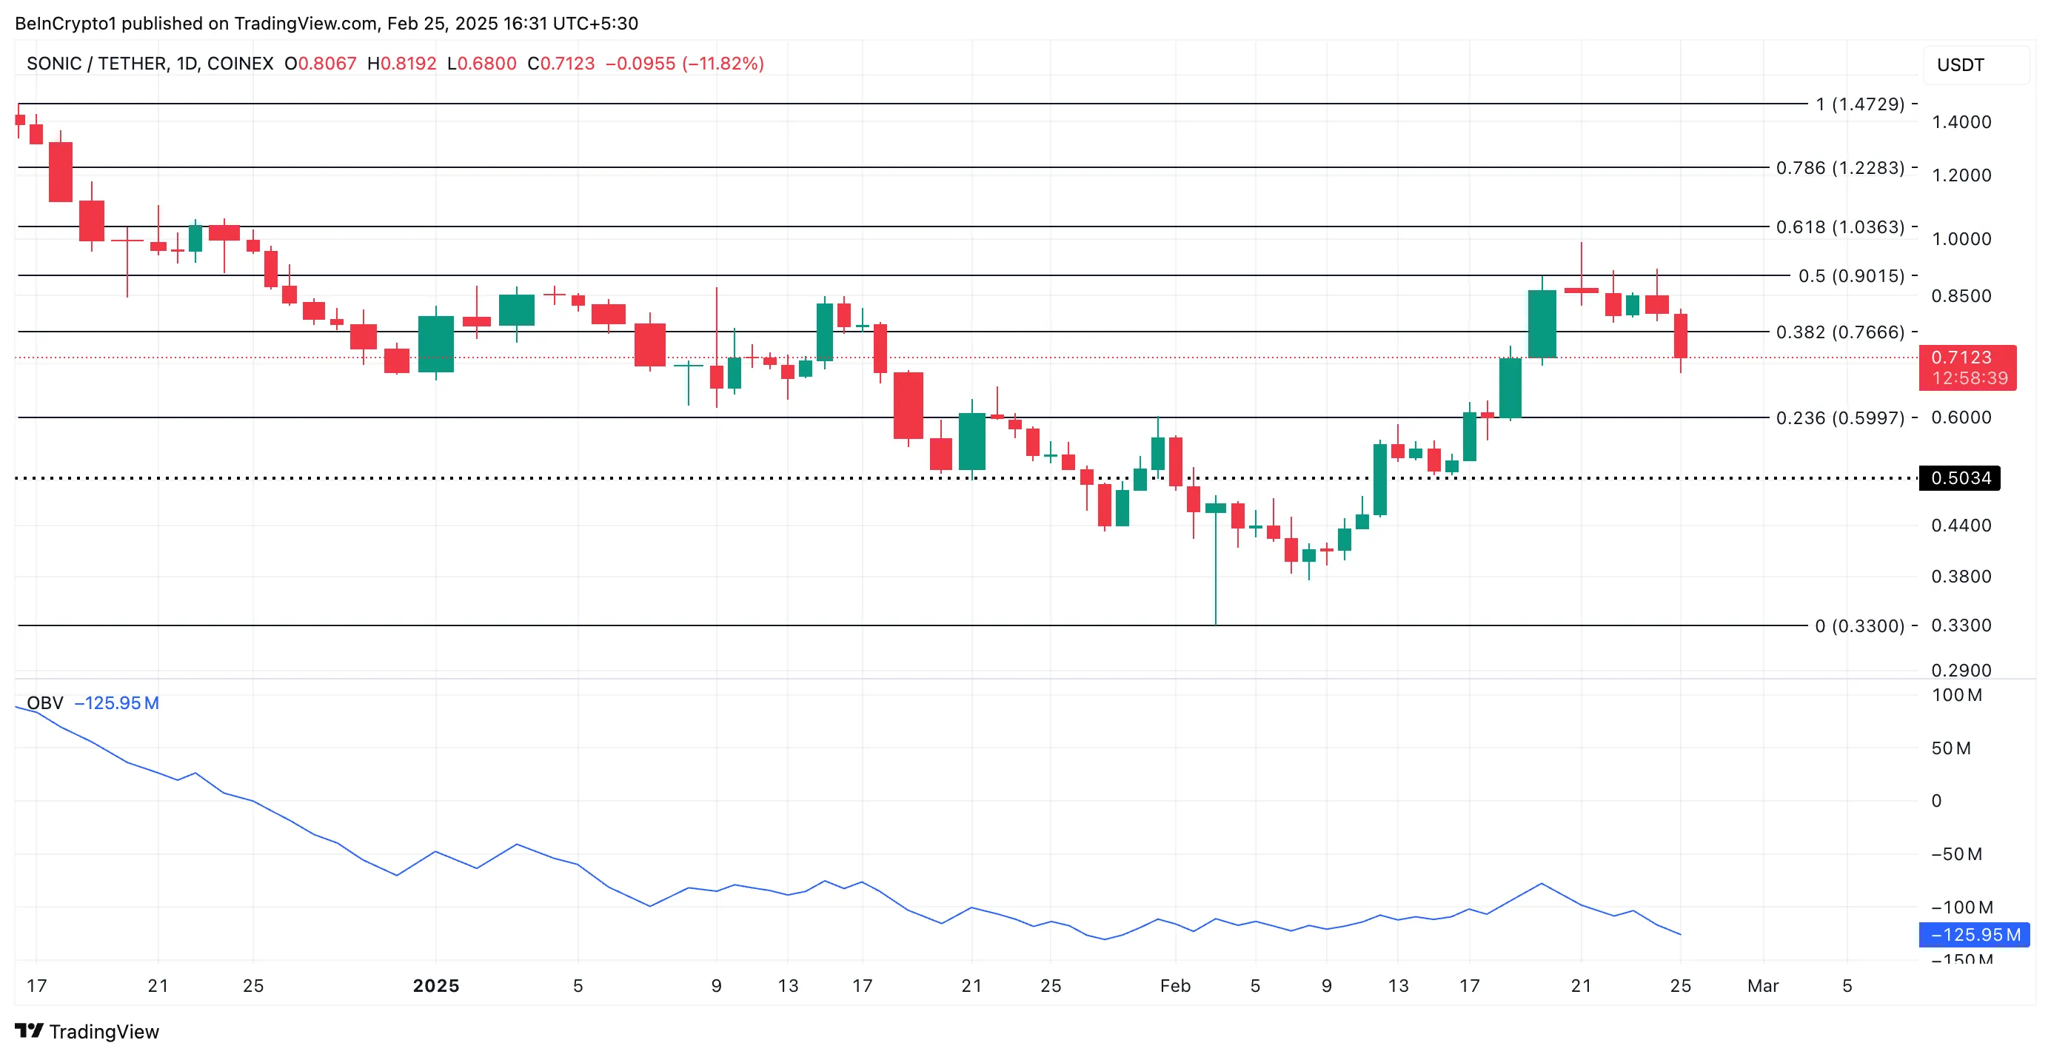
Task: Click the 1.4000 price axis label
Action: (x=1961, y=122)
